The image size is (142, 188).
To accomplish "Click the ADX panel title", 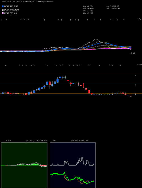I will [x=54, y=141].
